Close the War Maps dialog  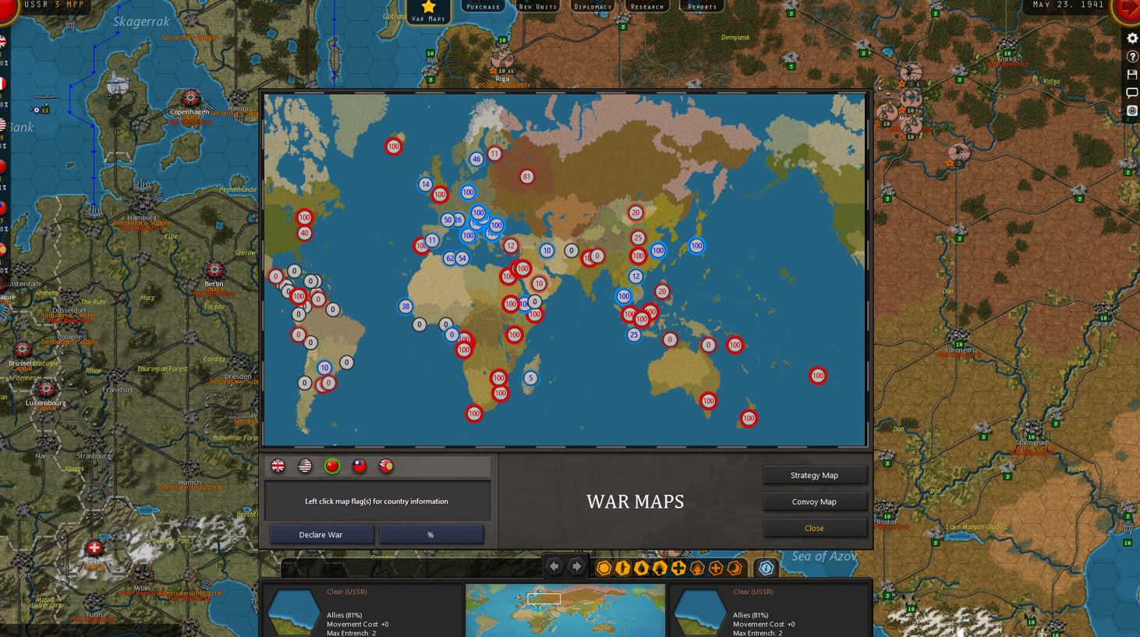[x=814, y=528]
